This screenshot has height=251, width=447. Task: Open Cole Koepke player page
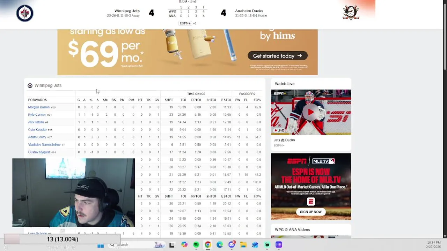tap(37, 130)
